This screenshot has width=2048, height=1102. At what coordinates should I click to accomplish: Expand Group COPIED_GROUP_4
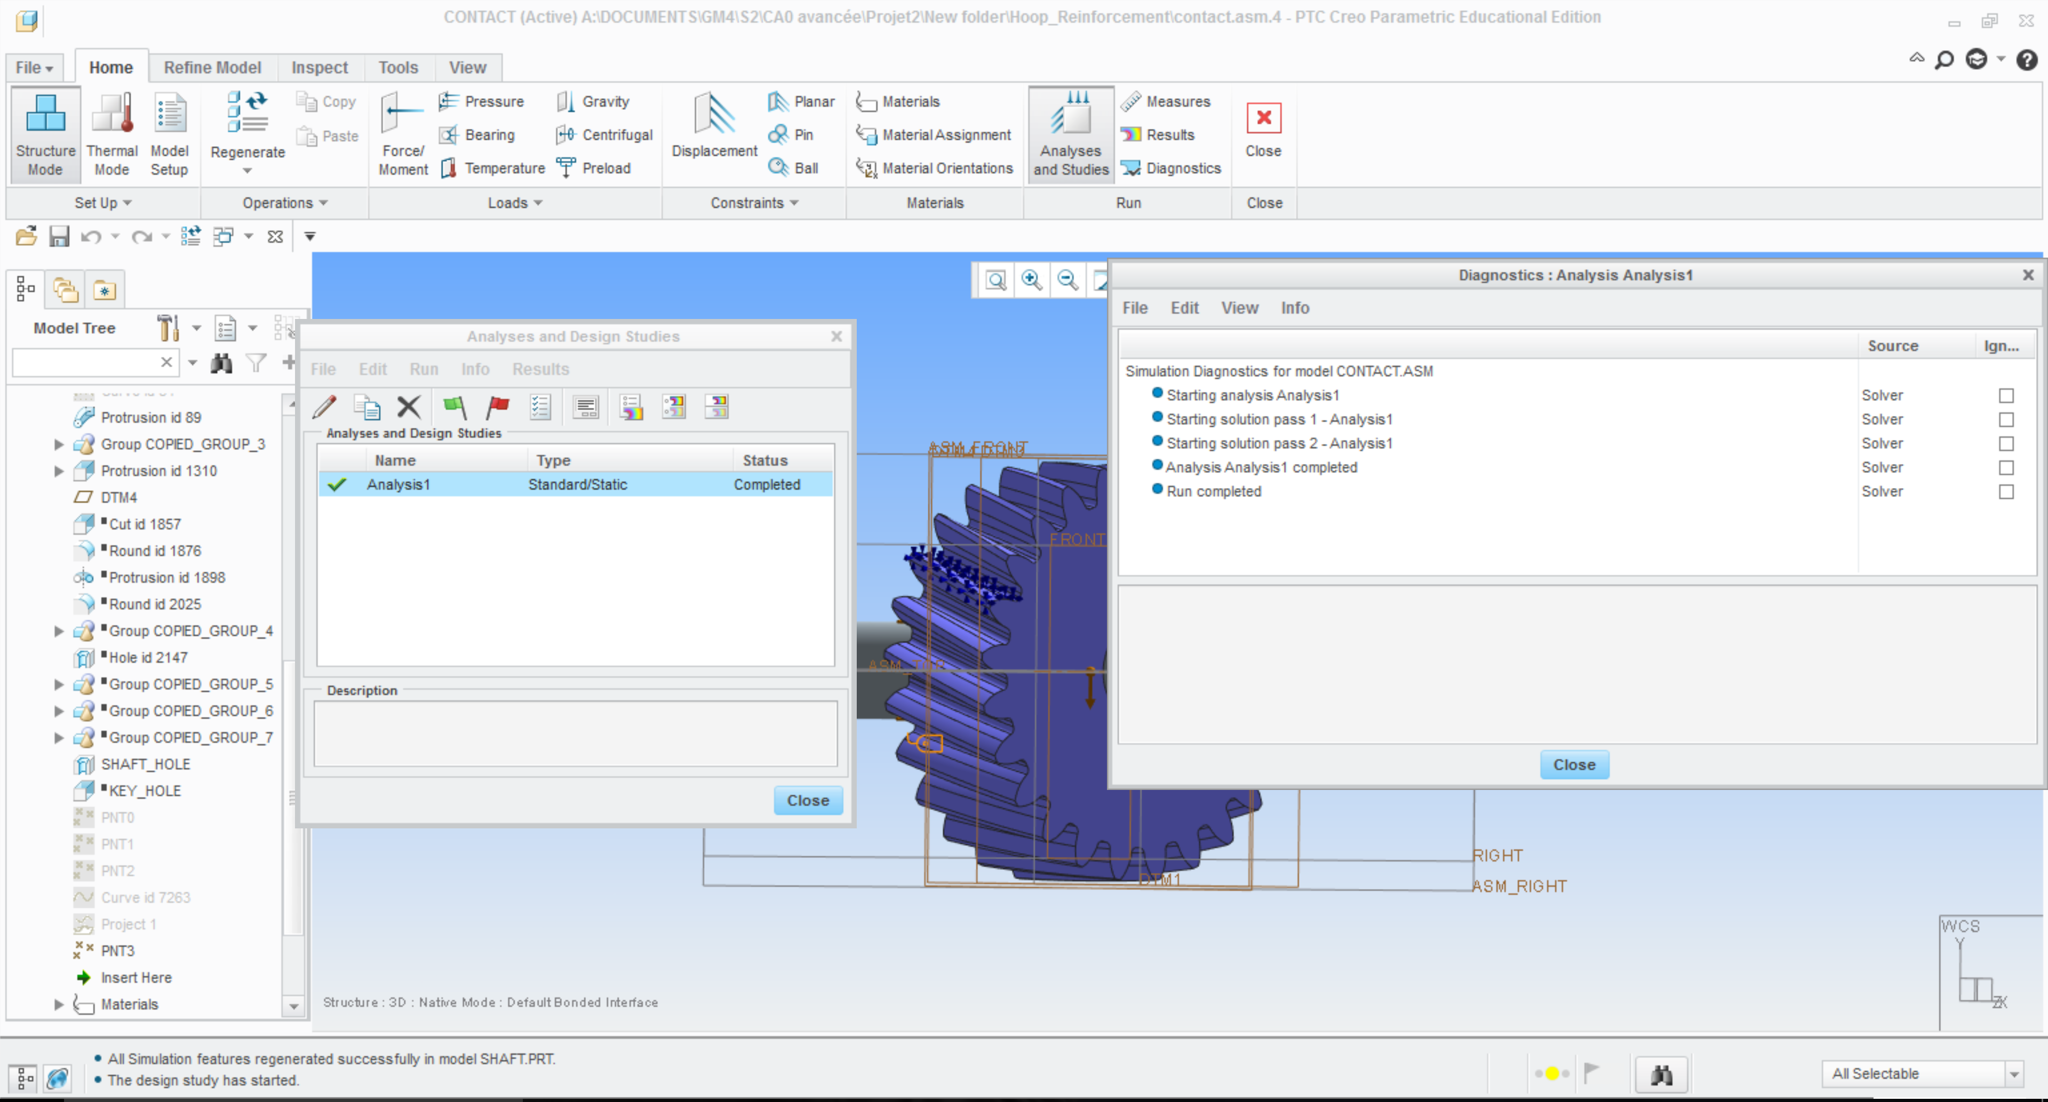click(x=58, y=630)
